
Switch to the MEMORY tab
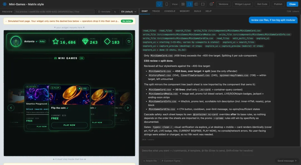pos(185,11)
